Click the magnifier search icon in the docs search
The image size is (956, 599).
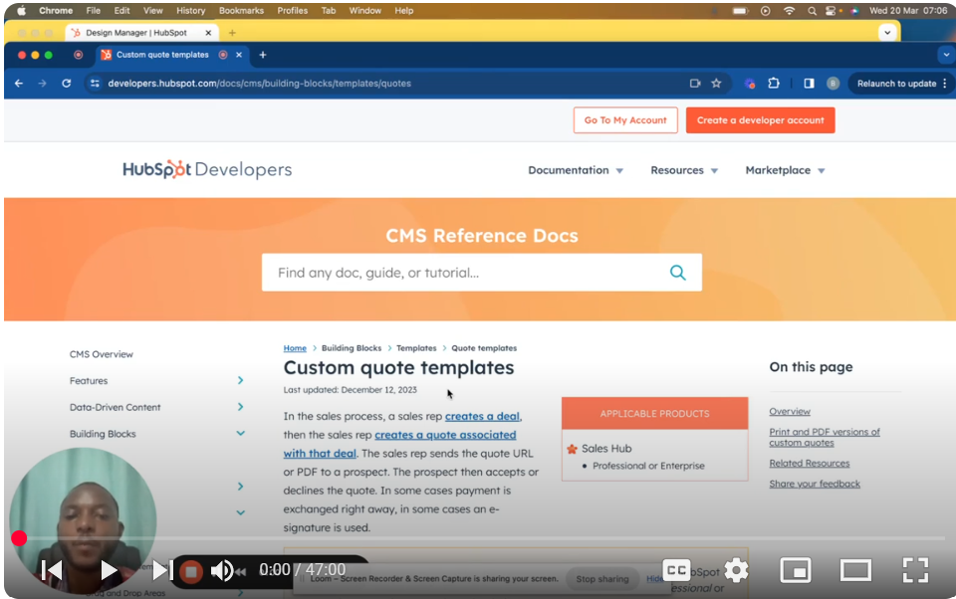(x=678, y=273)
